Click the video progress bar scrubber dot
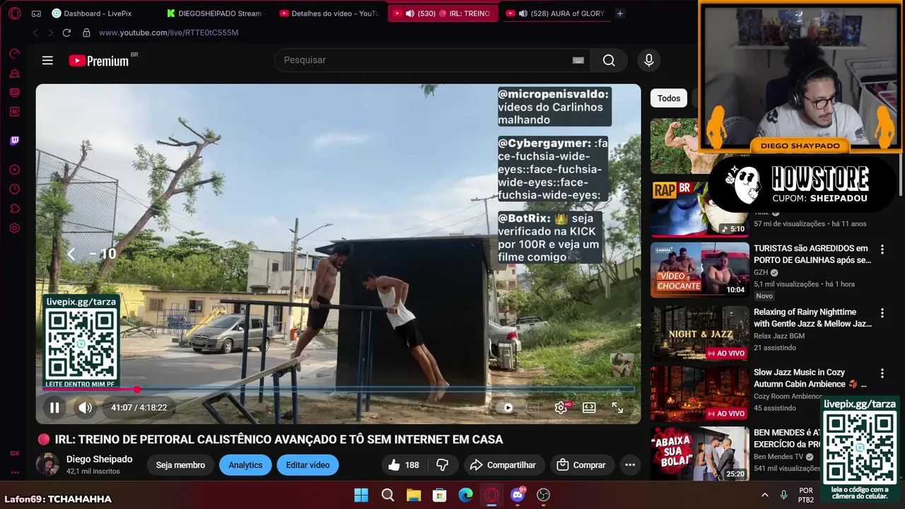905x509 pixels. (x=137, y=390)
